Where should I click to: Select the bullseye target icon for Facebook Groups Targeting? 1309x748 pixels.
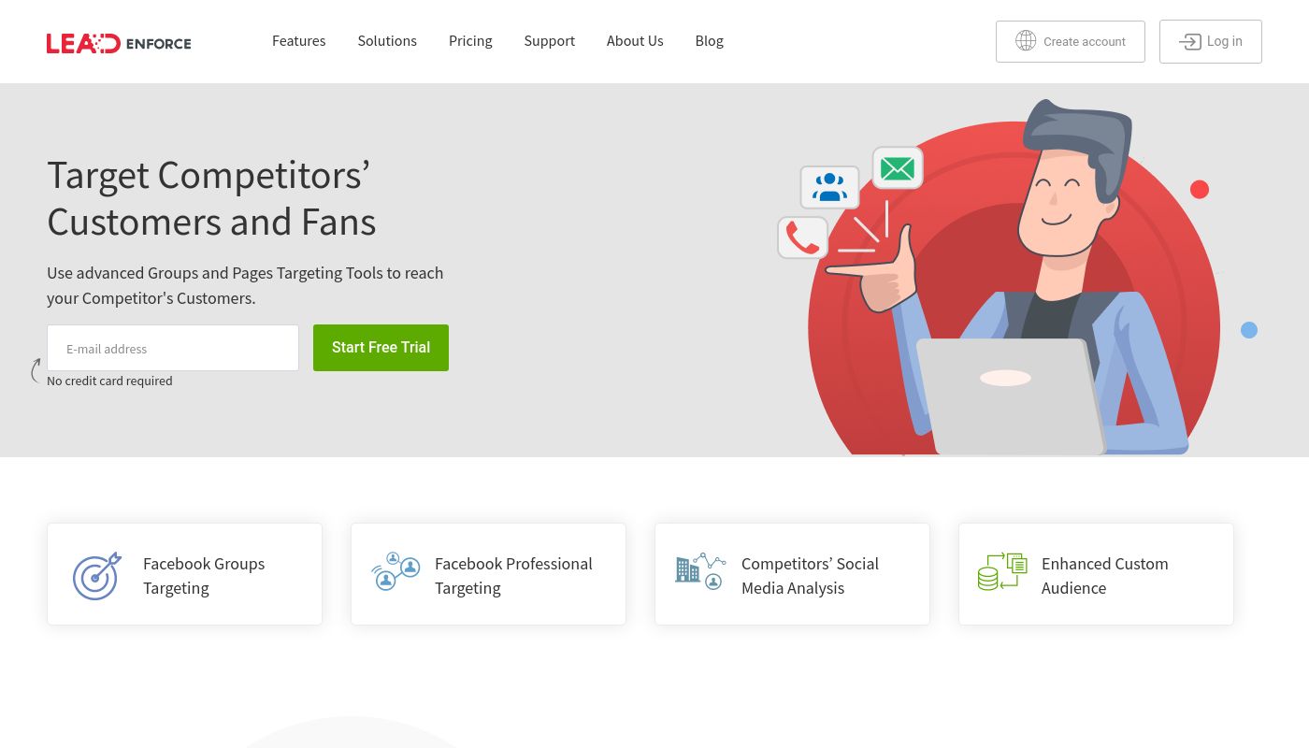click(x=97, y=576)
